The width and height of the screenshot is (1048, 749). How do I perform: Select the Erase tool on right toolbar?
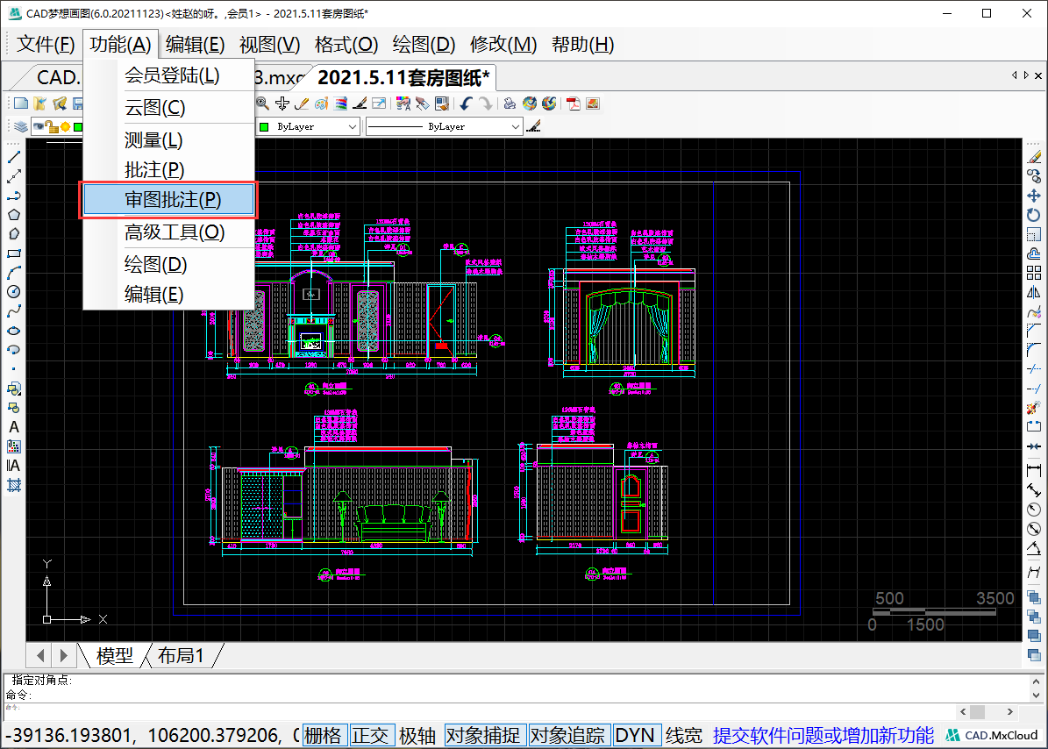[x=1034, y=158]
